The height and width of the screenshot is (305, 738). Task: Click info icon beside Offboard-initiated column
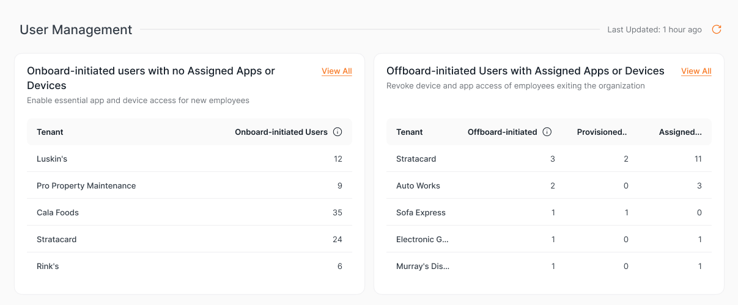click(547, 132)
